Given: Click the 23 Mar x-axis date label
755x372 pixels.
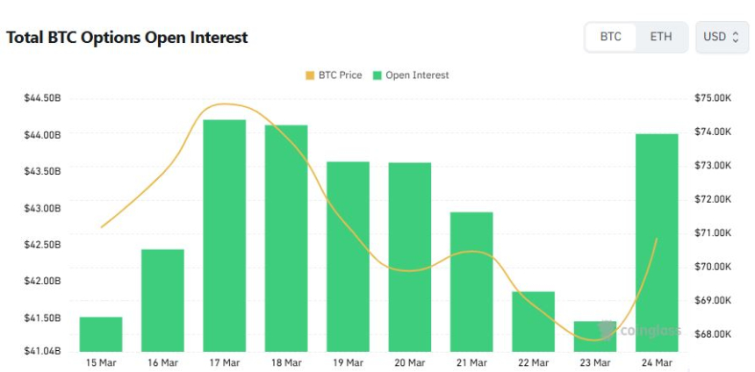Looking at the screenshot, I should coord(595,362).
